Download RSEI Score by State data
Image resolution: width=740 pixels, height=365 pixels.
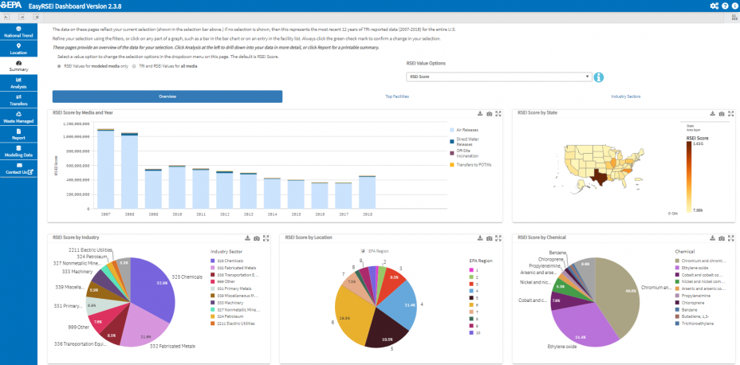[x=712, y=114]
